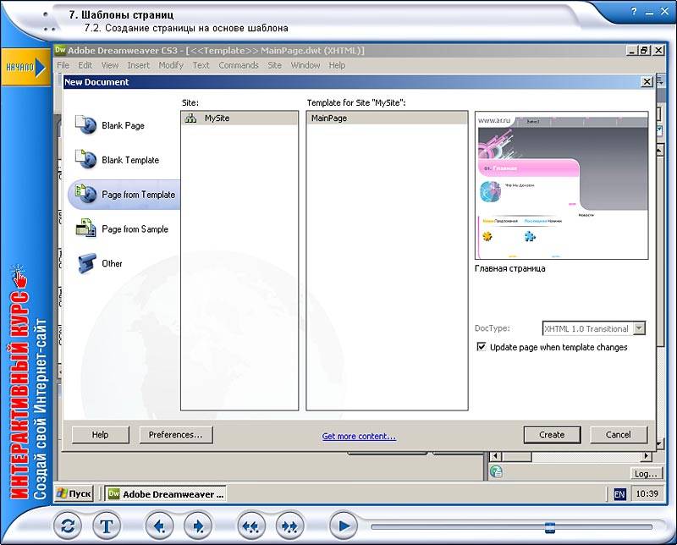677x545 pixels.
Task: Click the Dreamweaver Dw title bar icon
Action: point(60,50)
